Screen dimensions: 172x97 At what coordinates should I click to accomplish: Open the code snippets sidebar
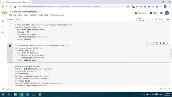pos(2,27)
